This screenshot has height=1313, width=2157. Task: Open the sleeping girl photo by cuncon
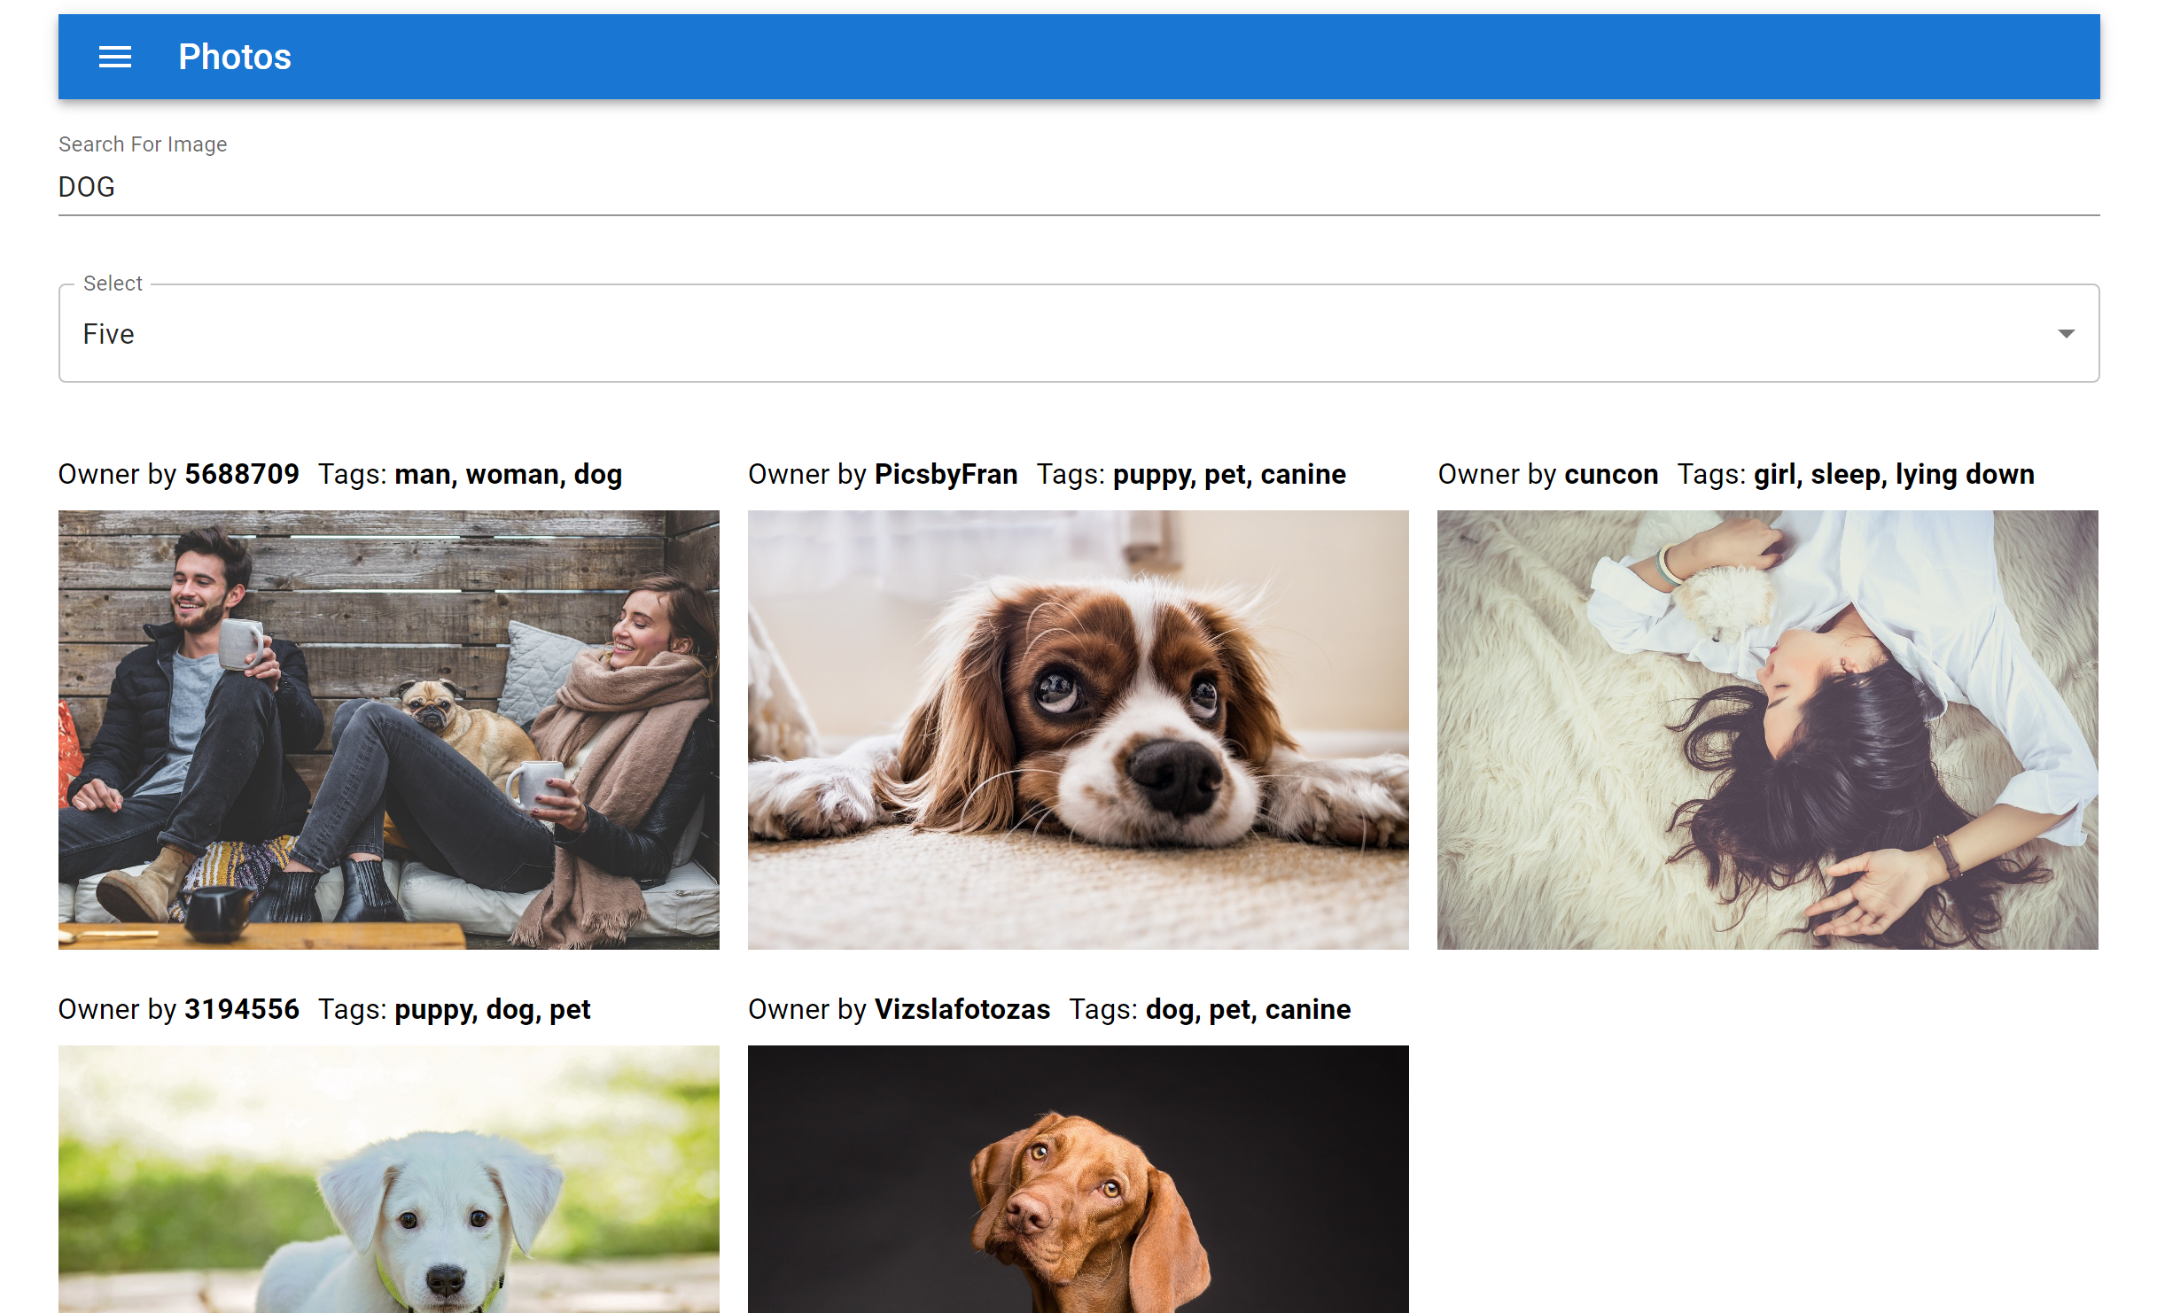click(1767, 729)
